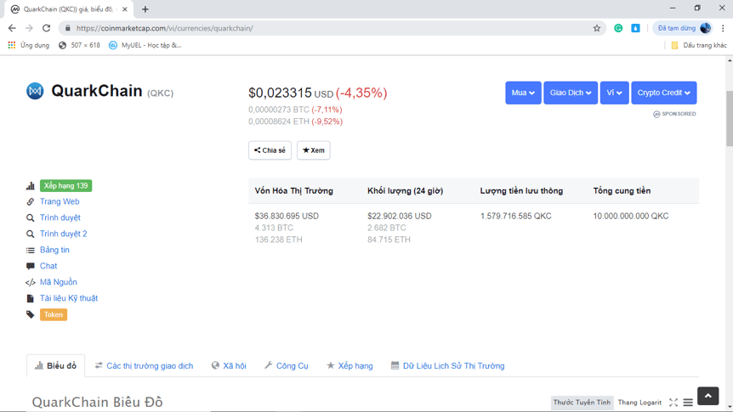Switch to the Xã hội tab

(229, 366)
